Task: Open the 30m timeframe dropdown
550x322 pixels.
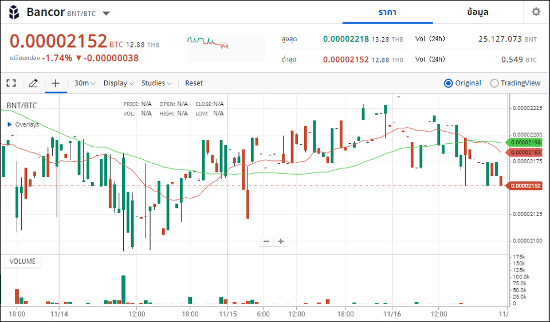Action: pyautogui.click(x=85, y=83)
